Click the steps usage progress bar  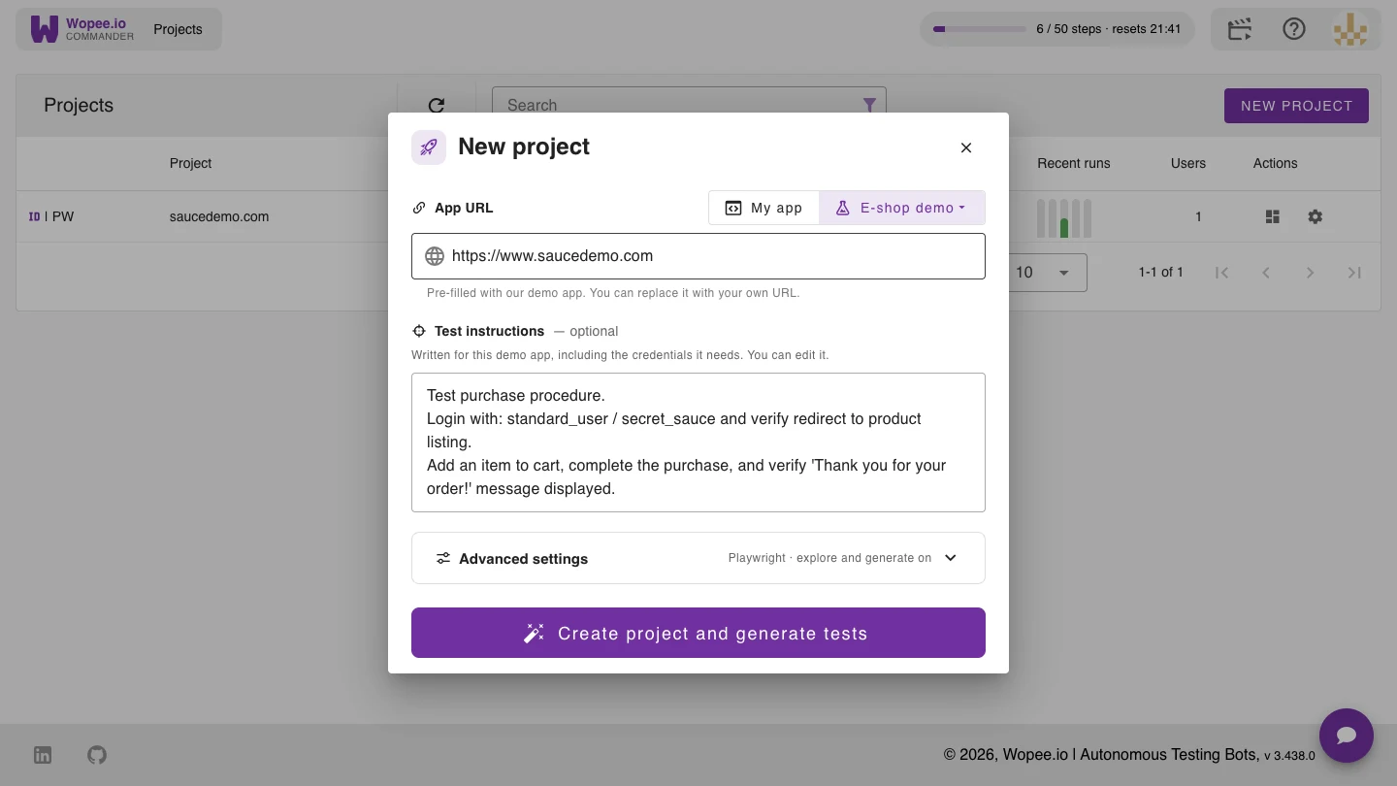(x=979, y=29)
